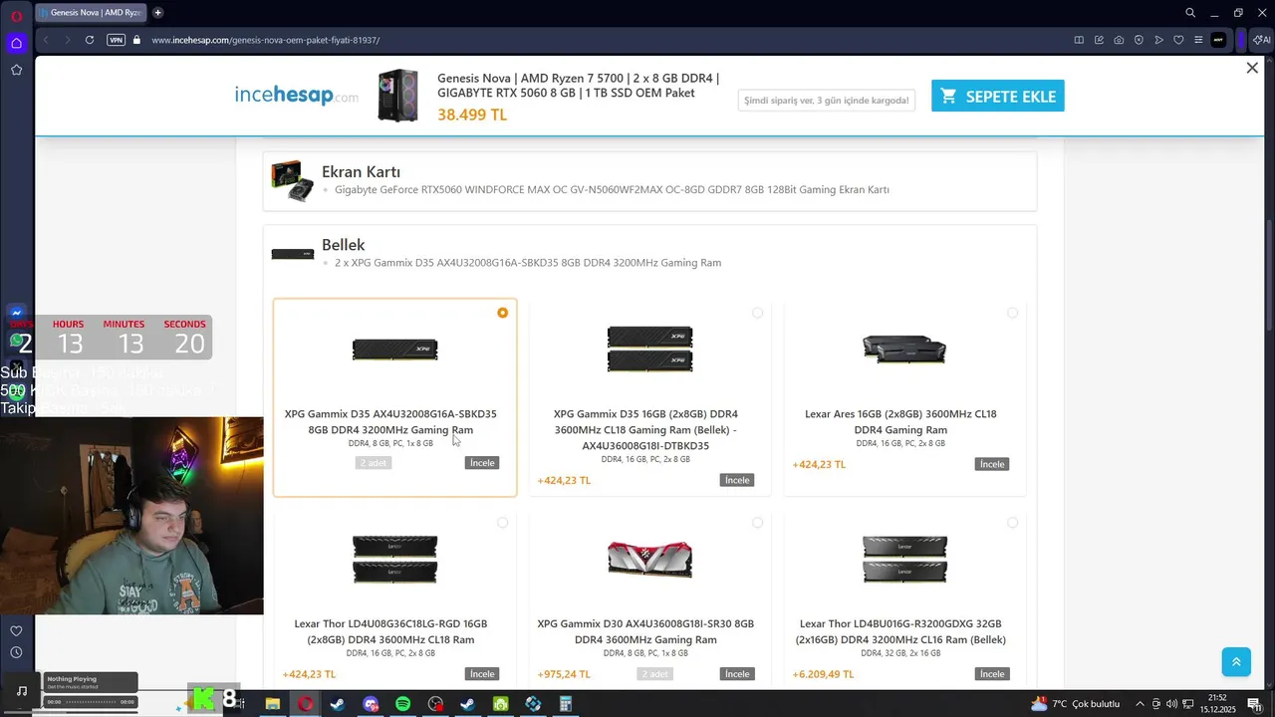Click the Genesis Nova PC case thumbnail
1275x717 pixels.
coord(397,95)
